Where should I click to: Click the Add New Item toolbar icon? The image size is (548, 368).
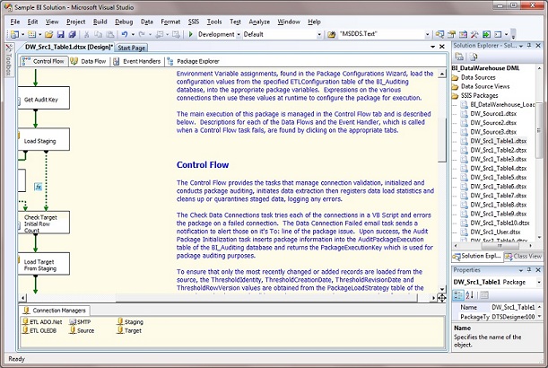click(31, 34)
